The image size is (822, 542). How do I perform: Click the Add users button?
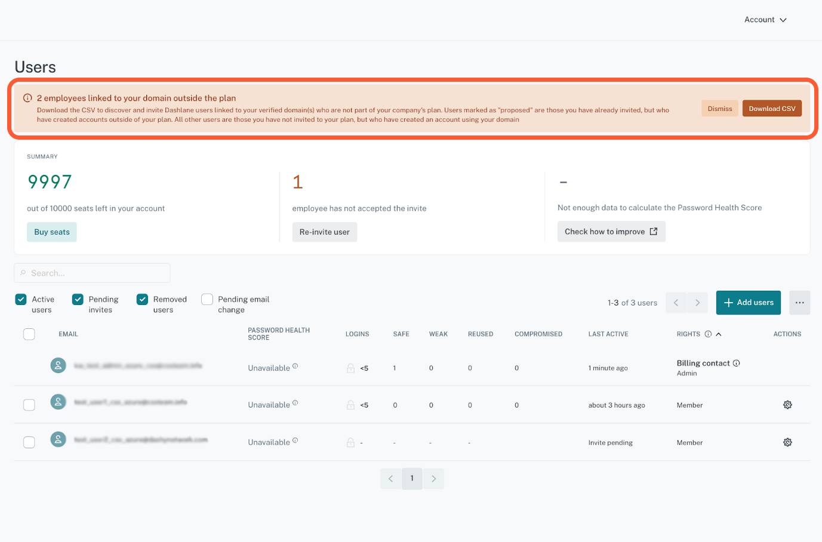point(749,303)
